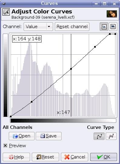Select smooth curve type
This screenshot has height=164, width=120.
click(x=99, y=136)
